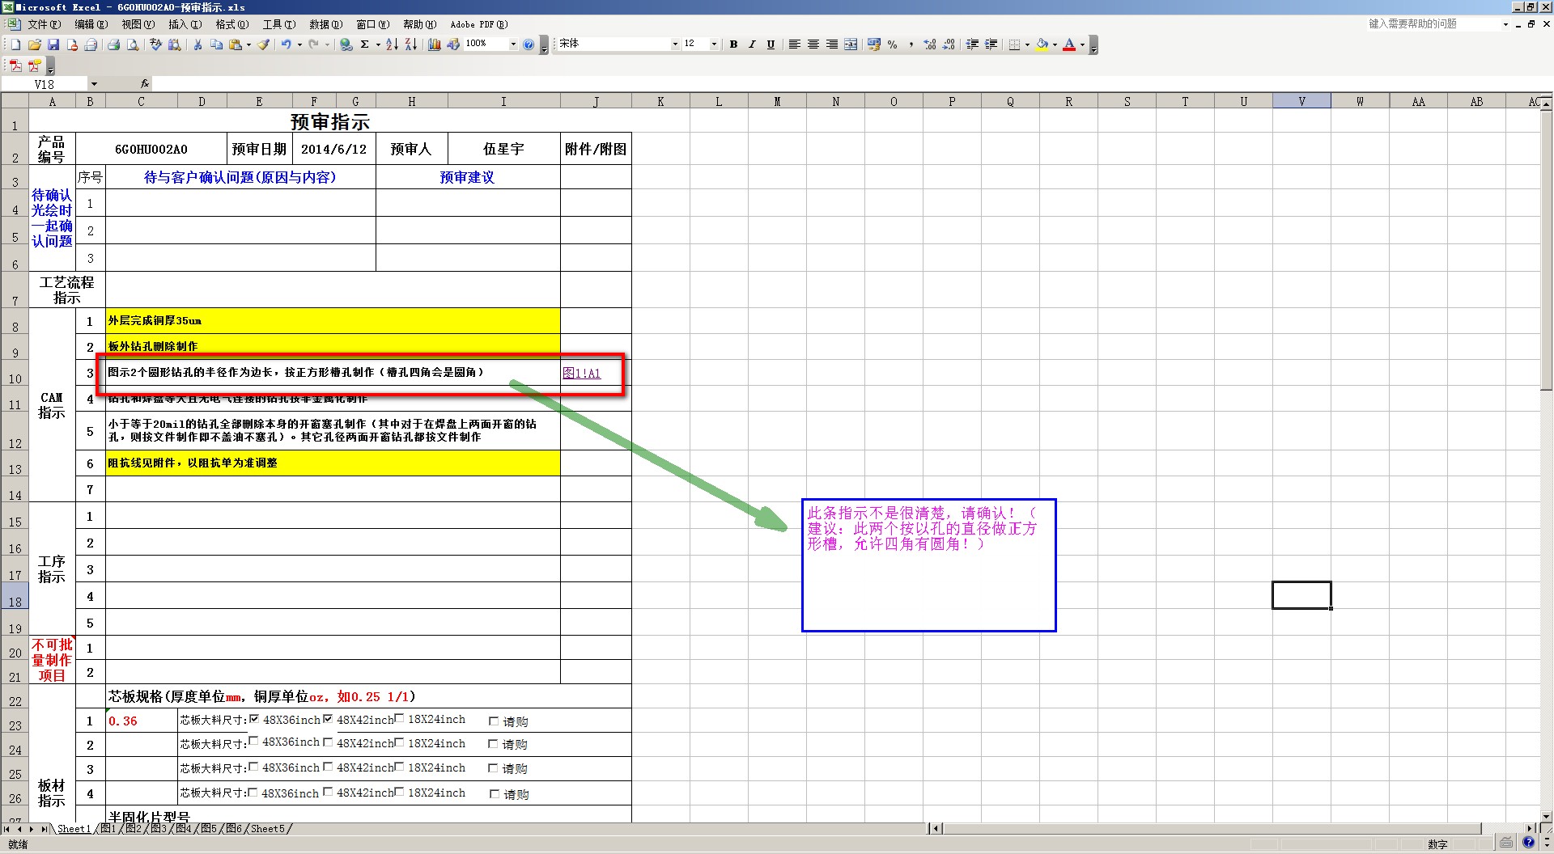Open the 文件(F) menu
The height and width of the screenshot is (854, 1554).
44,24
